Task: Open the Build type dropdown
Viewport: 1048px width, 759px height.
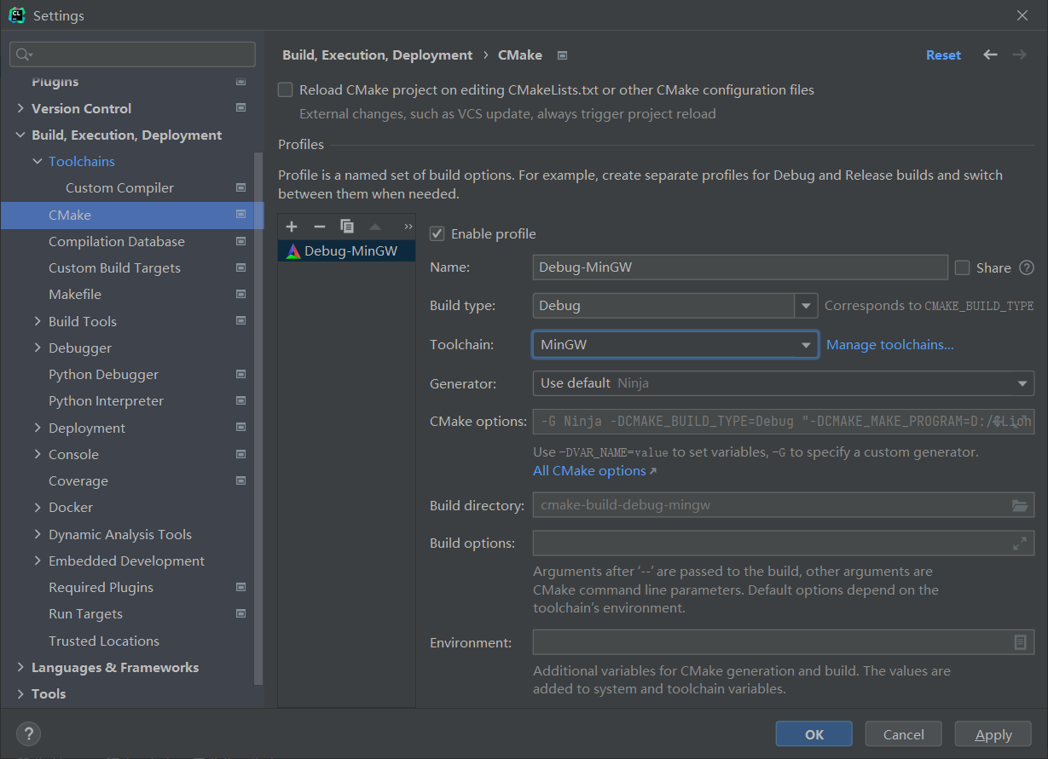Action: pyautogui.click(x=806, y=305)
